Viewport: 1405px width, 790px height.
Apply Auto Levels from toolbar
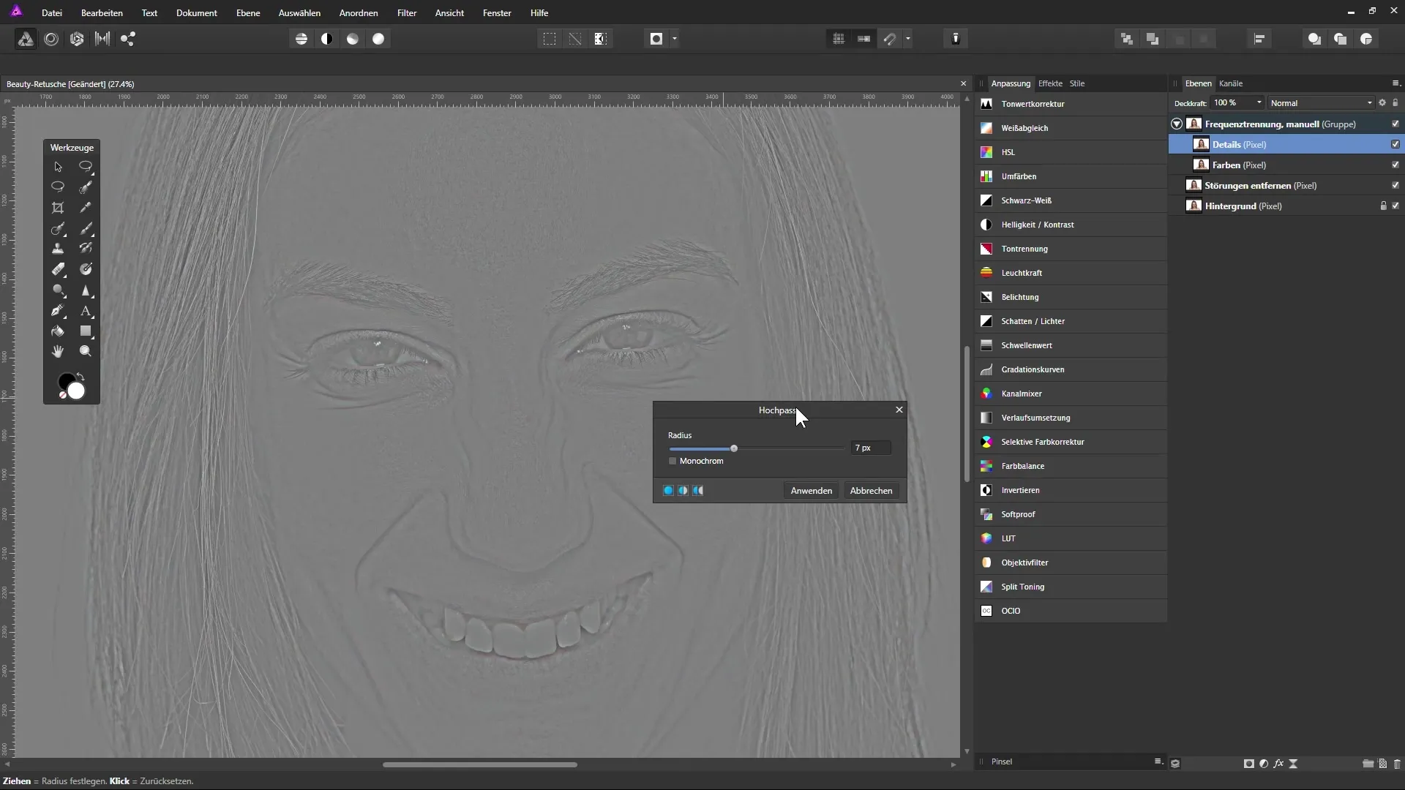coord(301,39)
